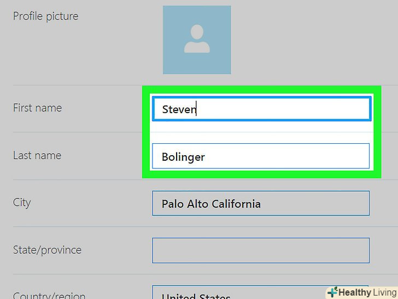This screenshot has height=299, width=398.
Task: Click on the "Bolinger" text
Action: [x=183, y=157]
